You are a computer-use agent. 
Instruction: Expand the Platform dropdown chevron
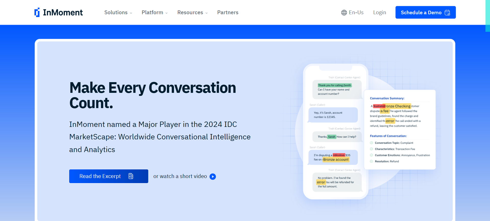click(167, 13)
